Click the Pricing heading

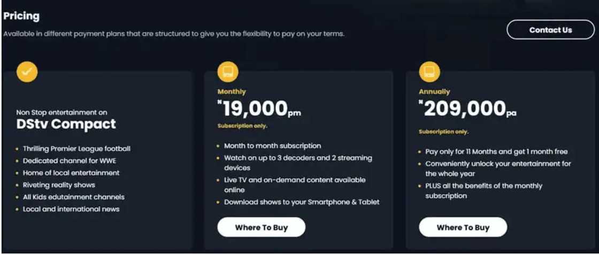[21, 16]
